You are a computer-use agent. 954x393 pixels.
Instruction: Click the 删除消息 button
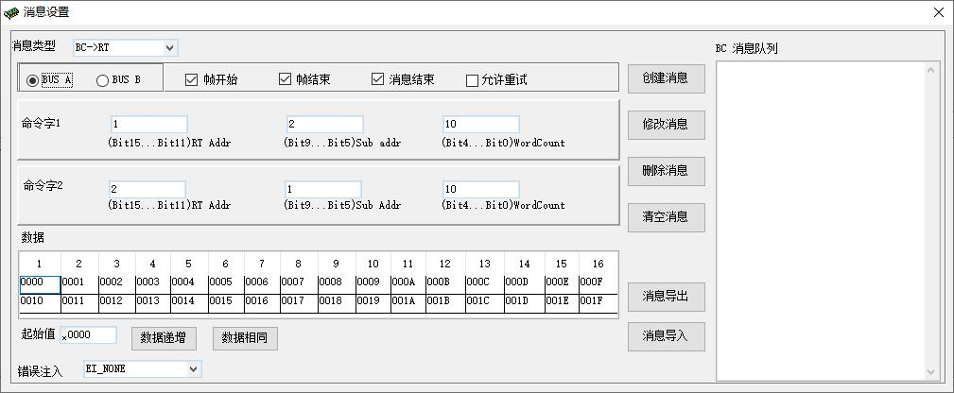click(x=666, y=171)
